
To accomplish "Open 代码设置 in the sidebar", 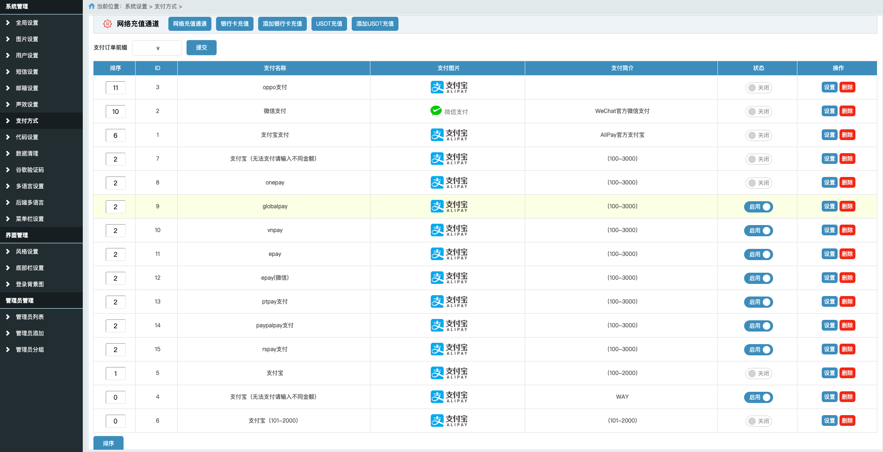I will tap(41, 137).
